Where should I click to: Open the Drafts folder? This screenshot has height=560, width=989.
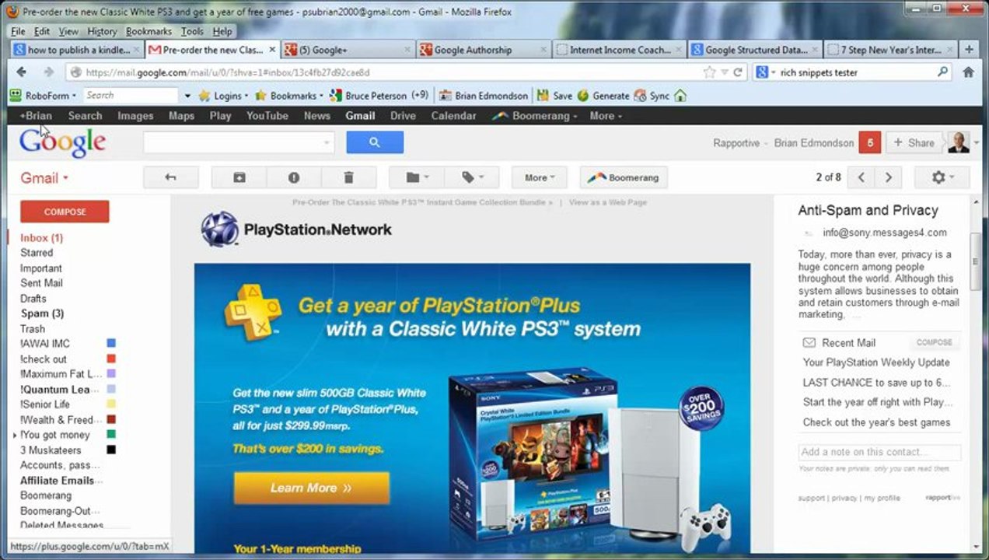coord(33,299)
